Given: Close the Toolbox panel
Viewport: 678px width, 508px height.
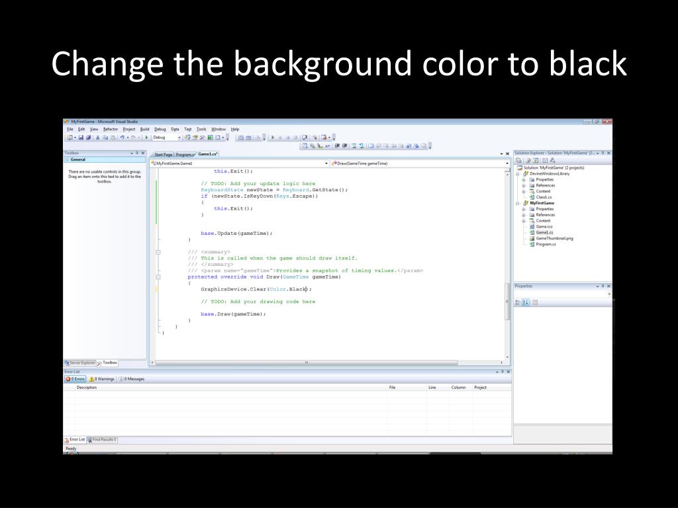Looking at the screenshot, I should pyautogui.click(x=143, y=153).
